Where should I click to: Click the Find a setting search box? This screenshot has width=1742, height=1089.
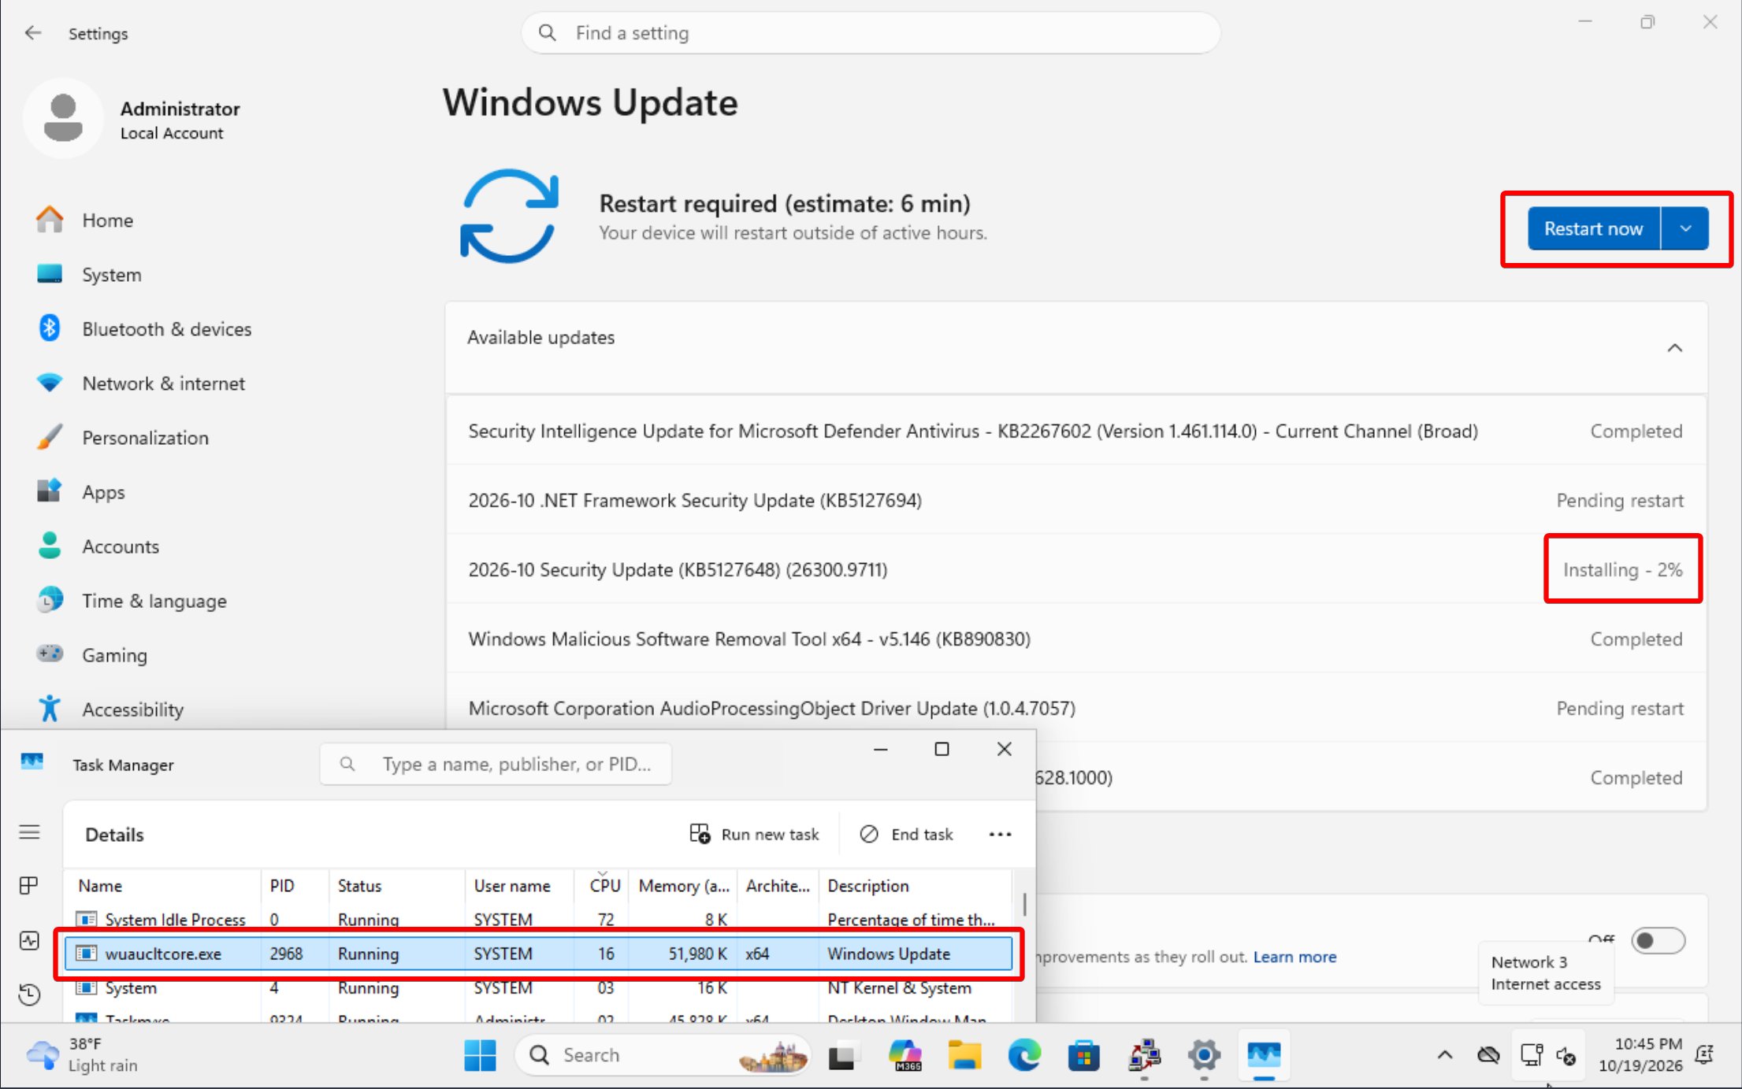871,33
